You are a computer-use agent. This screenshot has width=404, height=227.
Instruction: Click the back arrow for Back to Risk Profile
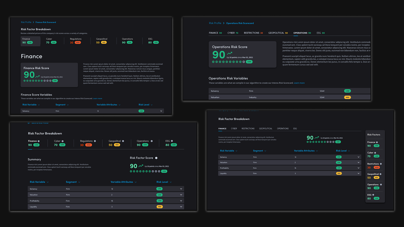tap(29, 123)
